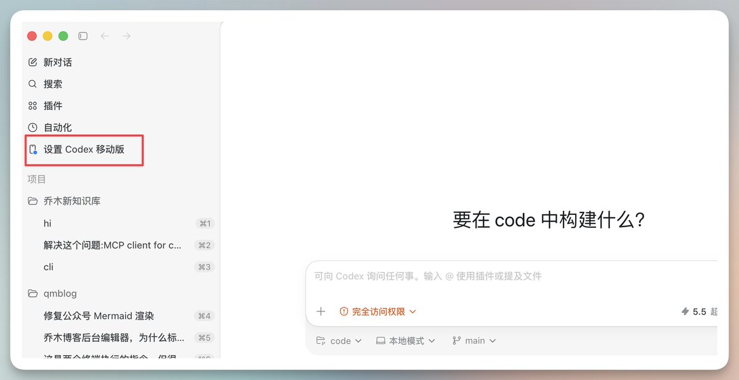
Task: Open the 完全访问权限 permissions dropdown
Action: [378, 312]
